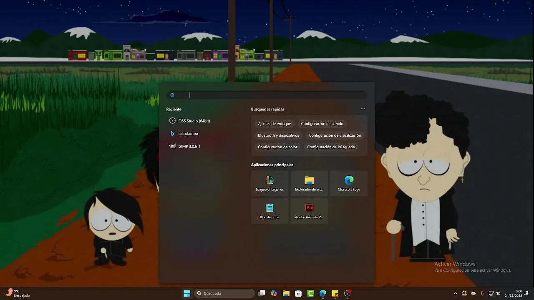Click the microphone tray icon
Screen dimensions: 534x300
(x=482, y=293)
